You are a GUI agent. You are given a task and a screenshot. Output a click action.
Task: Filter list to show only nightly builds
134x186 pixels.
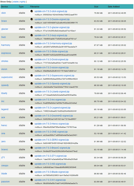23,2
